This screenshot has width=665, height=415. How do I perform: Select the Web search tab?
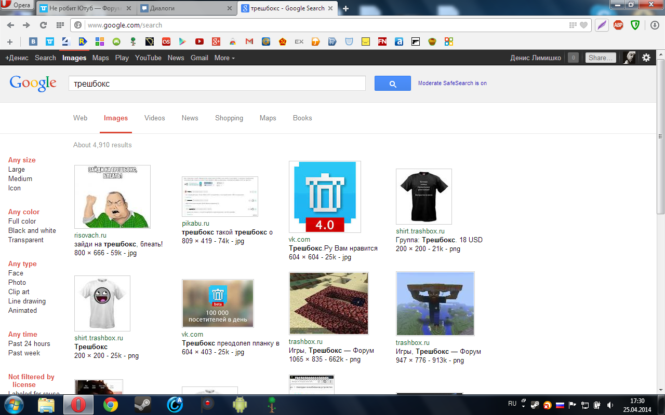click(81, 118)
